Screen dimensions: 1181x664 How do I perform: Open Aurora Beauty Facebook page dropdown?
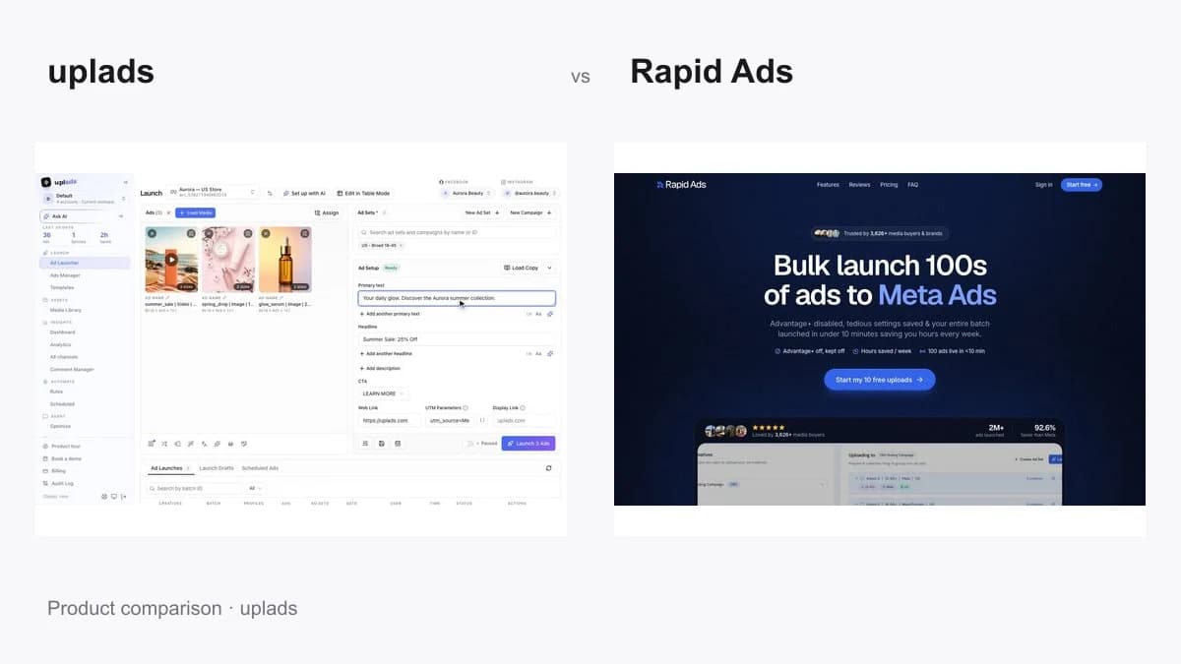[466, 193]
